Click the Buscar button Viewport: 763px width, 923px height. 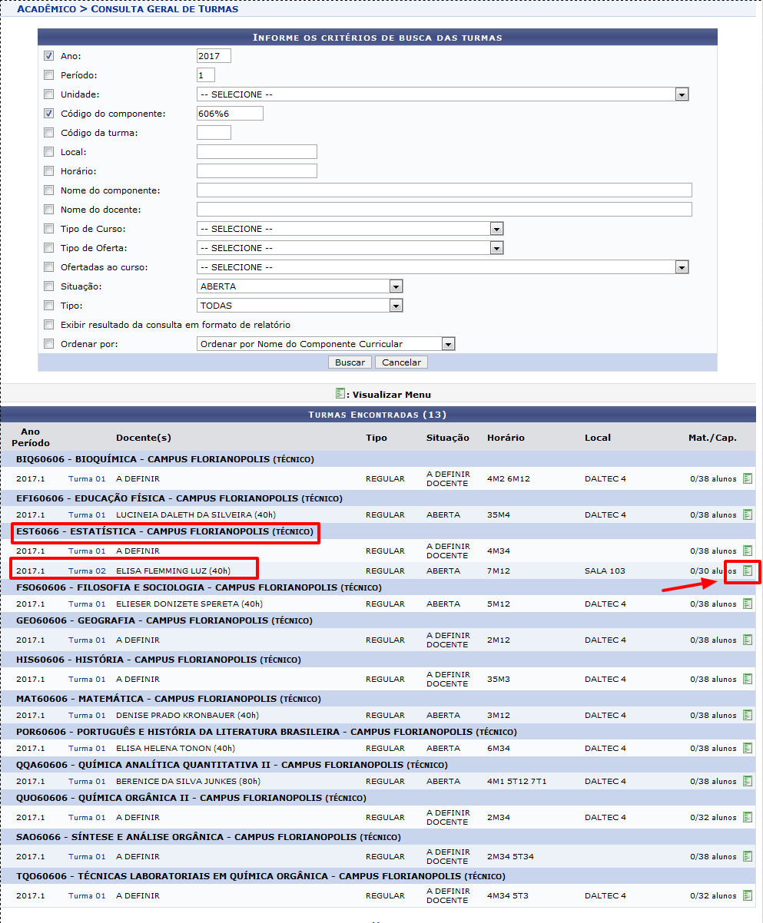pos(350,362)
